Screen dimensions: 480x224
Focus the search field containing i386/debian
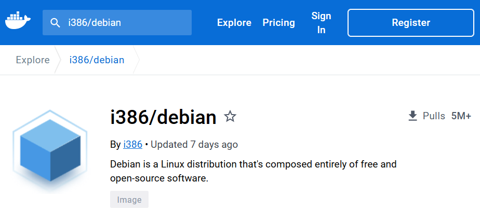coord(117,23)
